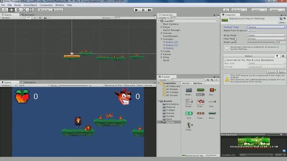Select the Crash sprite sheet asset
The height and width of the screenshot is (161, 287).
click(x=188, y=102)
